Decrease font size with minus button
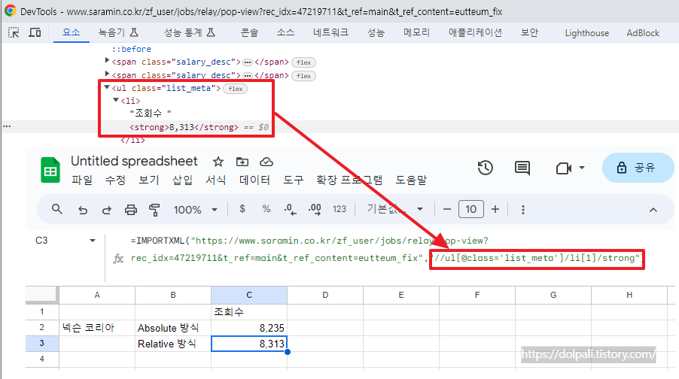 [x=447, y=209]
